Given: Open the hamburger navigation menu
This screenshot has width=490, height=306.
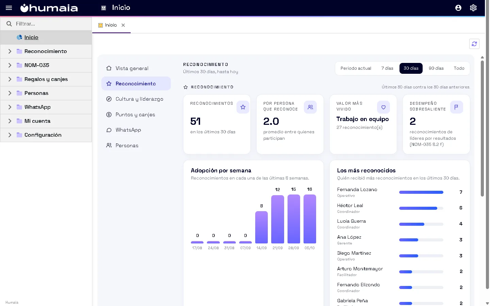Looking at the screenshot, I should click(9, 8).
